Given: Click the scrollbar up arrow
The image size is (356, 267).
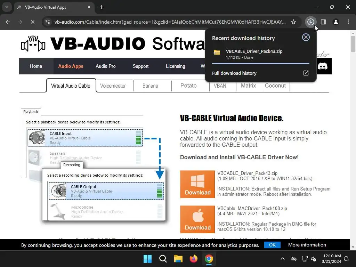Looking at the screenshot, I should tap(353, 33).
